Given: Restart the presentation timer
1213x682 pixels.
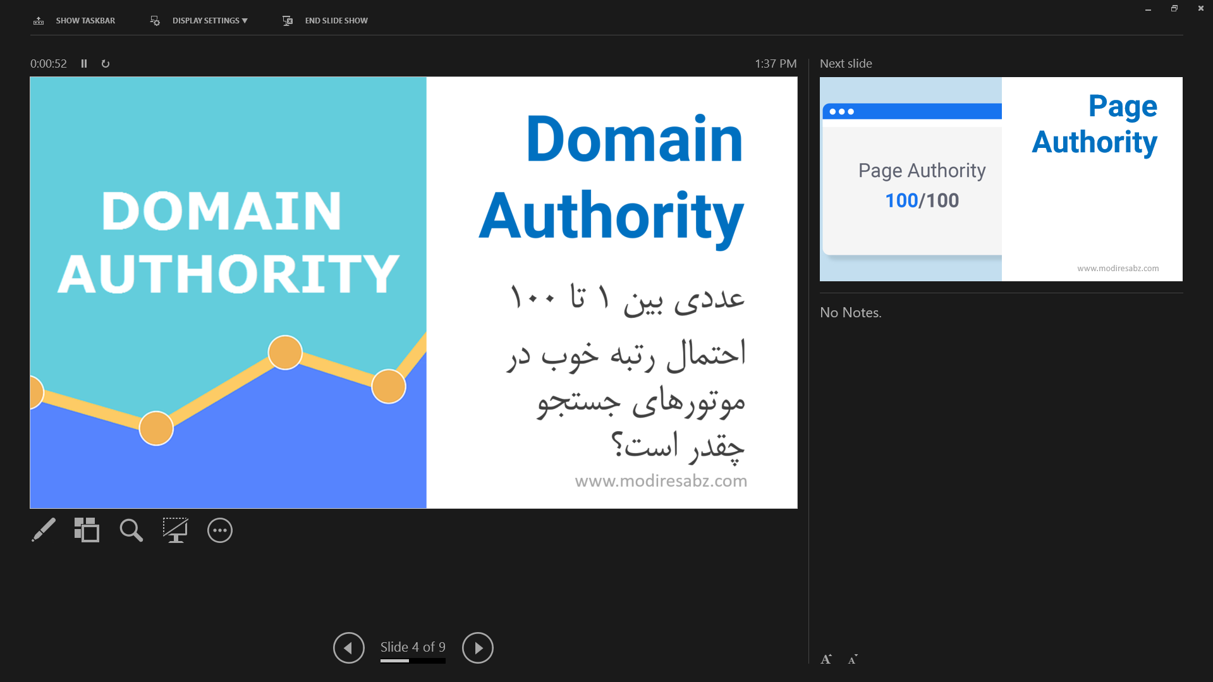Looking at the screenshot, I should click(106, 64).
